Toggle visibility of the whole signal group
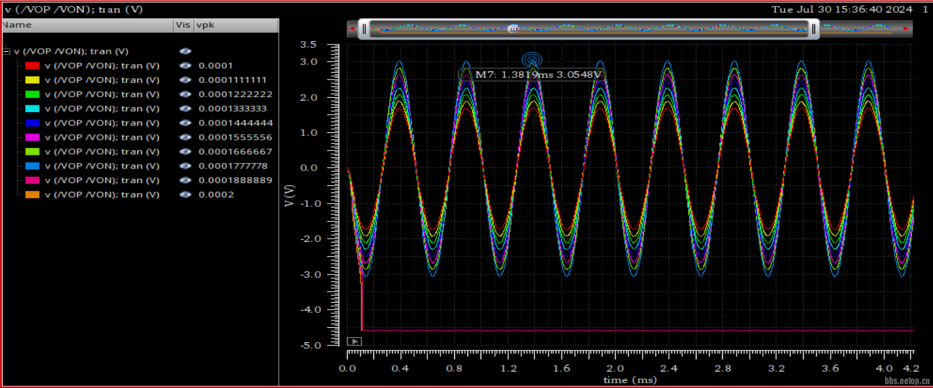Viewport: 933px width, 388px height. click(185, 51)
